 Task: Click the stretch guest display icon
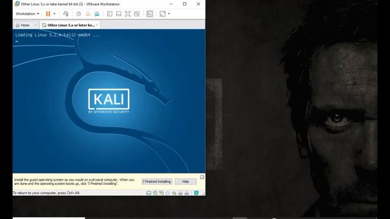tap(163, 13)
